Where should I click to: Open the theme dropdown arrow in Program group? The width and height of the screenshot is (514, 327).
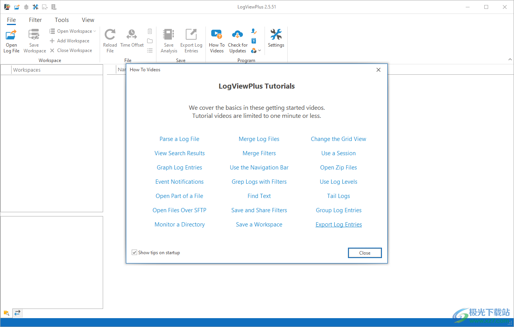pyautogui.click(x=260, y=51)
